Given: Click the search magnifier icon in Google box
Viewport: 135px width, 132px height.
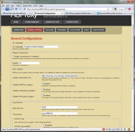Looking at the screenshot, I should [x=125, y=9].
